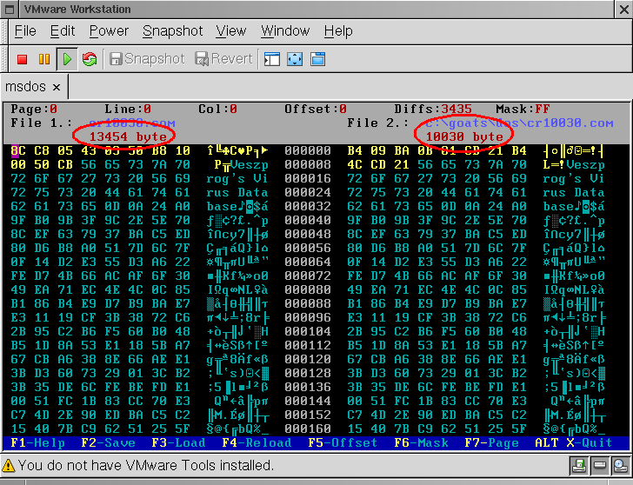Open the View menu
This screenshot has height=485, width=633.
[231, 31]
